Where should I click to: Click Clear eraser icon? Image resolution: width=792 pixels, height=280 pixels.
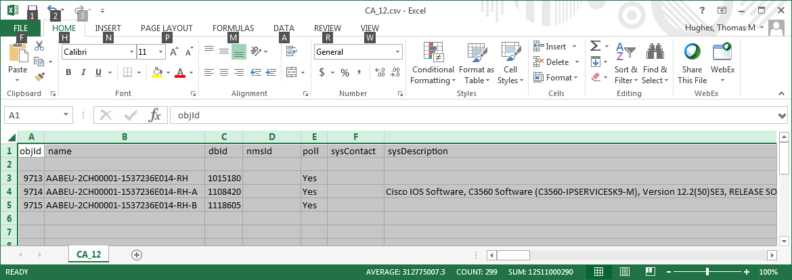coord(596,78)
